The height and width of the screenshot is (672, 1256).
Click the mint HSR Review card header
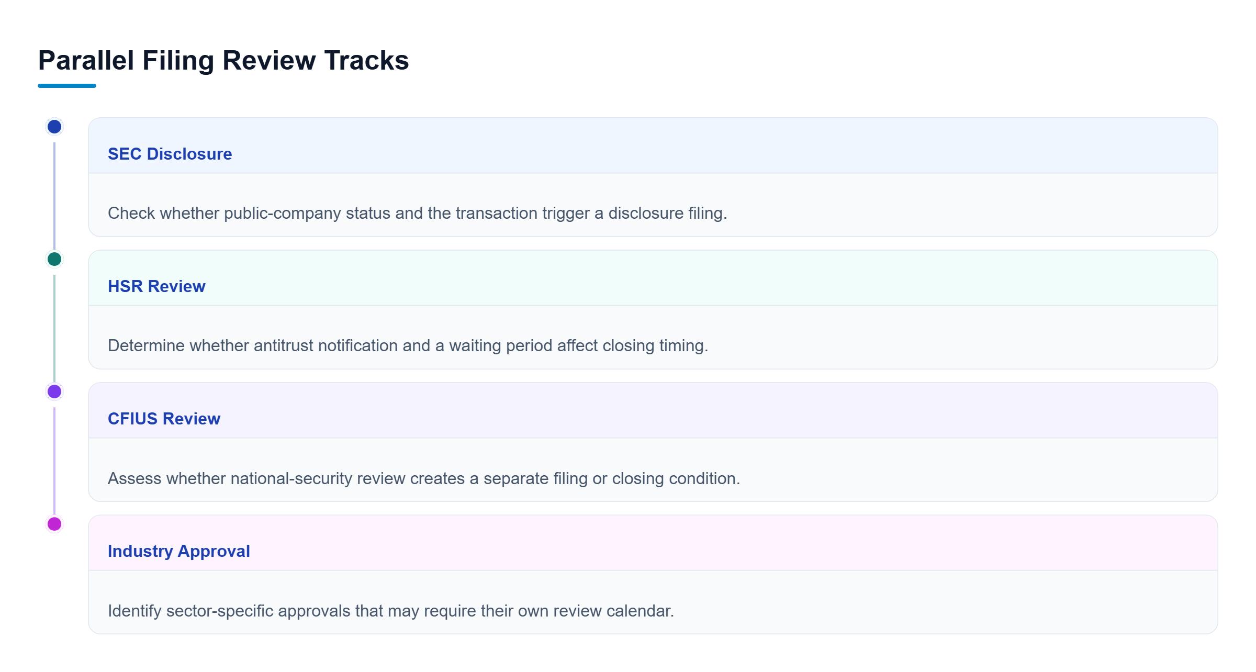(x=653, y=278)
